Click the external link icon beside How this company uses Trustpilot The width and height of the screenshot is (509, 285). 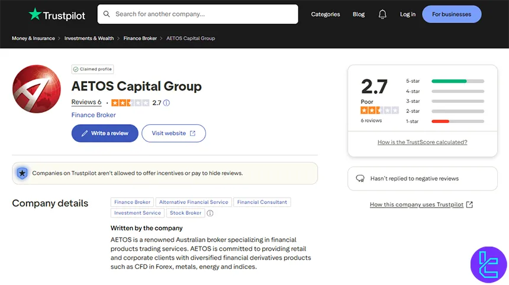tap(469, 205)
